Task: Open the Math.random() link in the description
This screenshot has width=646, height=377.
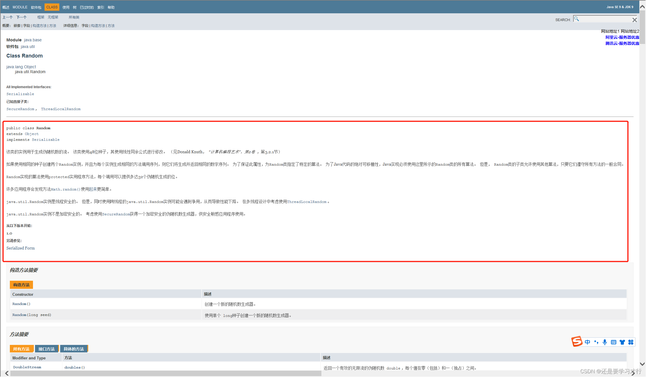Action: [66, 189]
